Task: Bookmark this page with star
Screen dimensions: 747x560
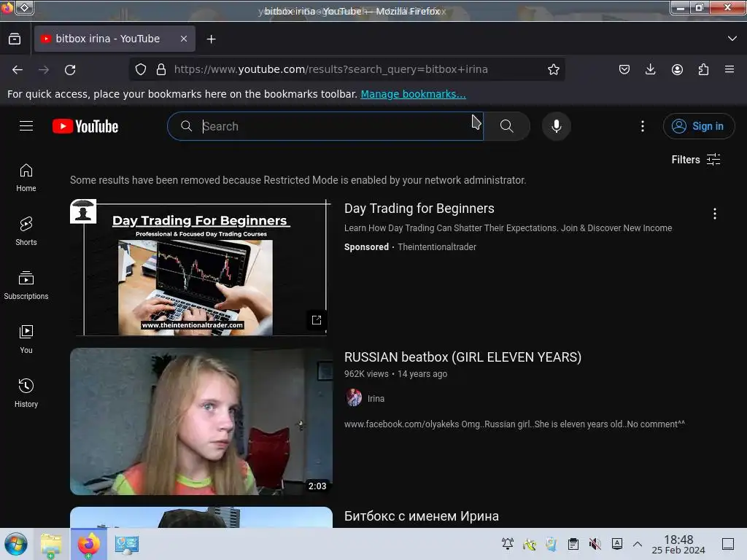Action: pos(553,69)
